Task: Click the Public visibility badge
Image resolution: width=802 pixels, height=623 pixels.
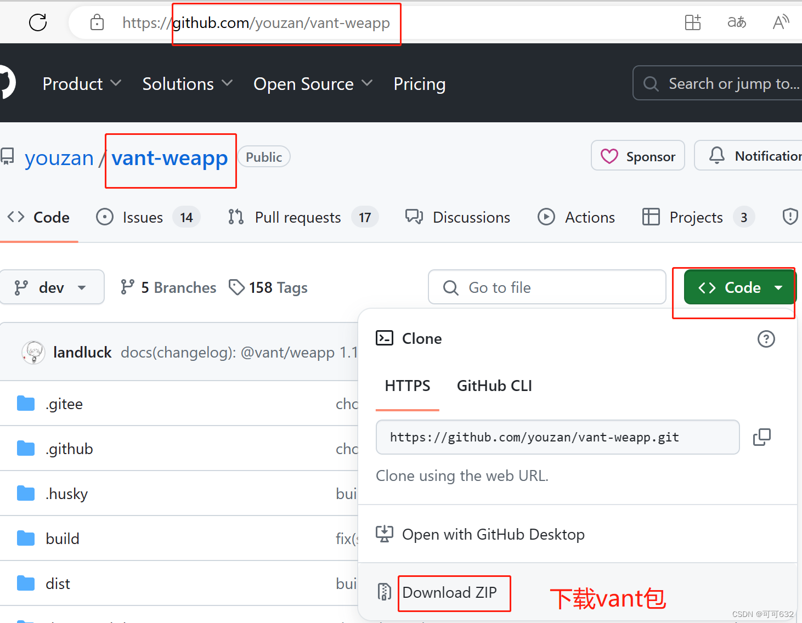Action: click(264, 157)
